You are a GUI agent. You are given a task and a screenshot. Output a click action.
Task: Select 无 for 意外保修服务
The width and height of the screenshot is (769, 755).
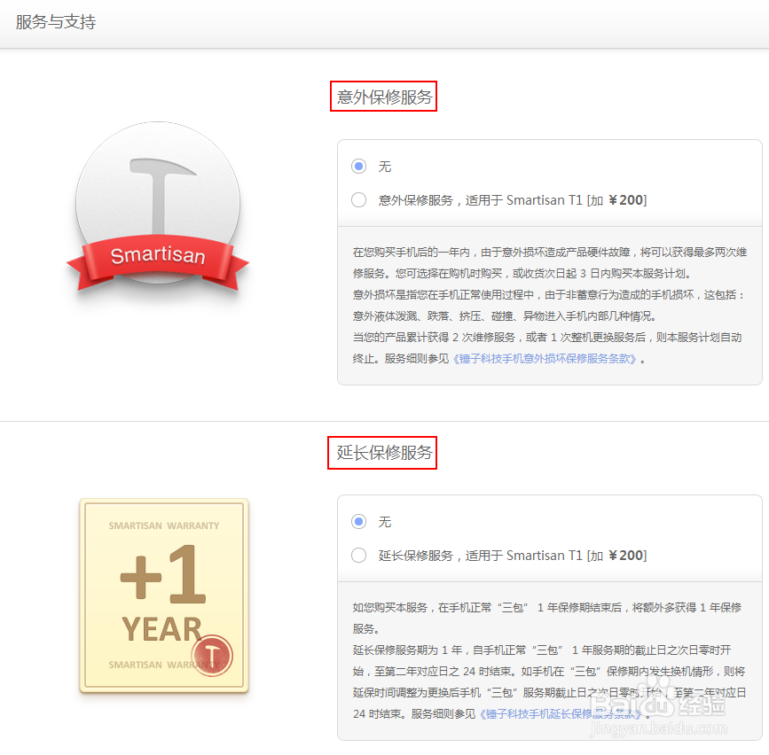[x=358, y=166]
